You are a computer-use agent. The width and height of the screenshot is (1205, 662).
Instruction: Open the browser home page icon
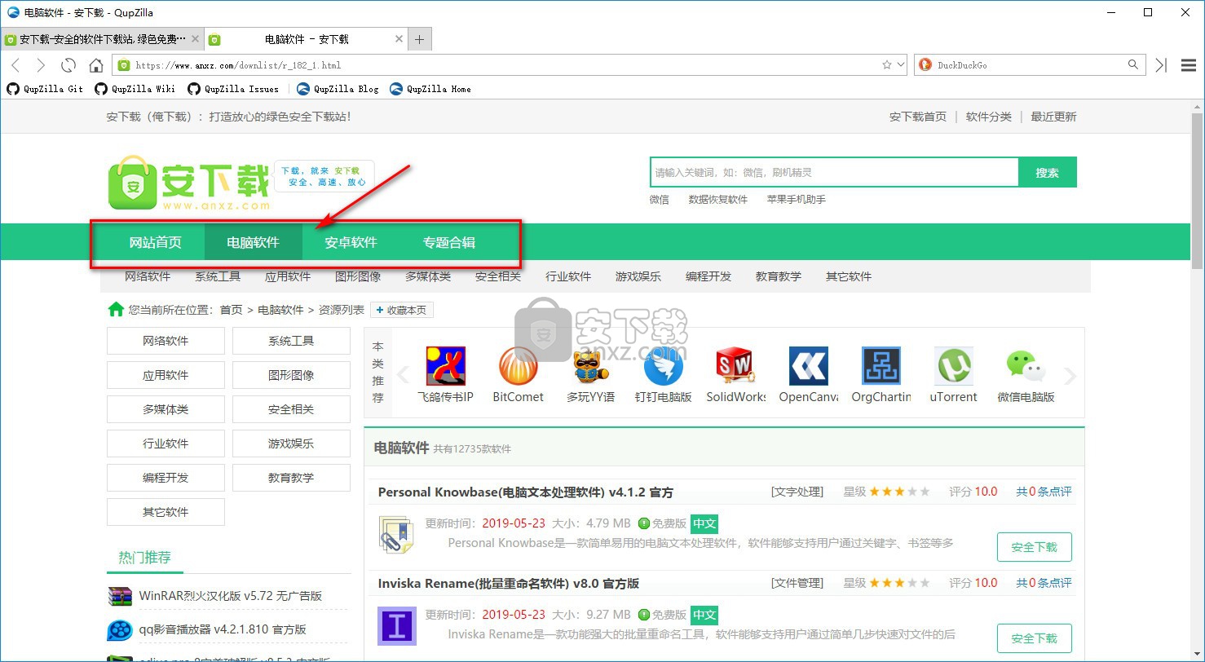click(x=96, y=65)
